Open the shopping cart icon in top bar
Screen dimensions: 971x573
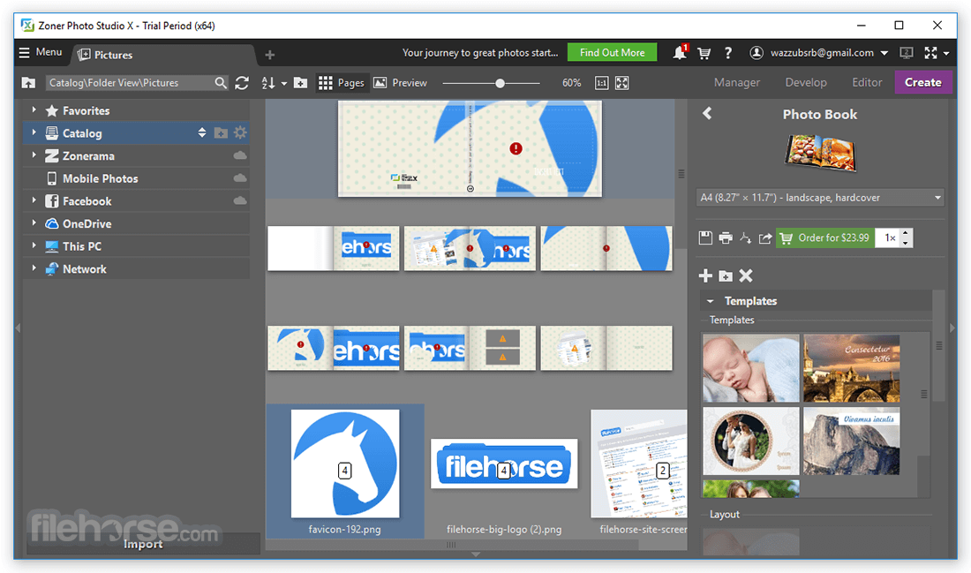tap(704, 53)
